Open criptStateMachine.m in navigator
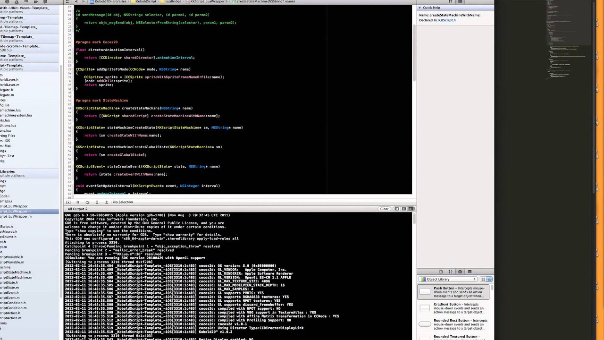Viewport: 604px width, 340px height. (x=16, y=277)
